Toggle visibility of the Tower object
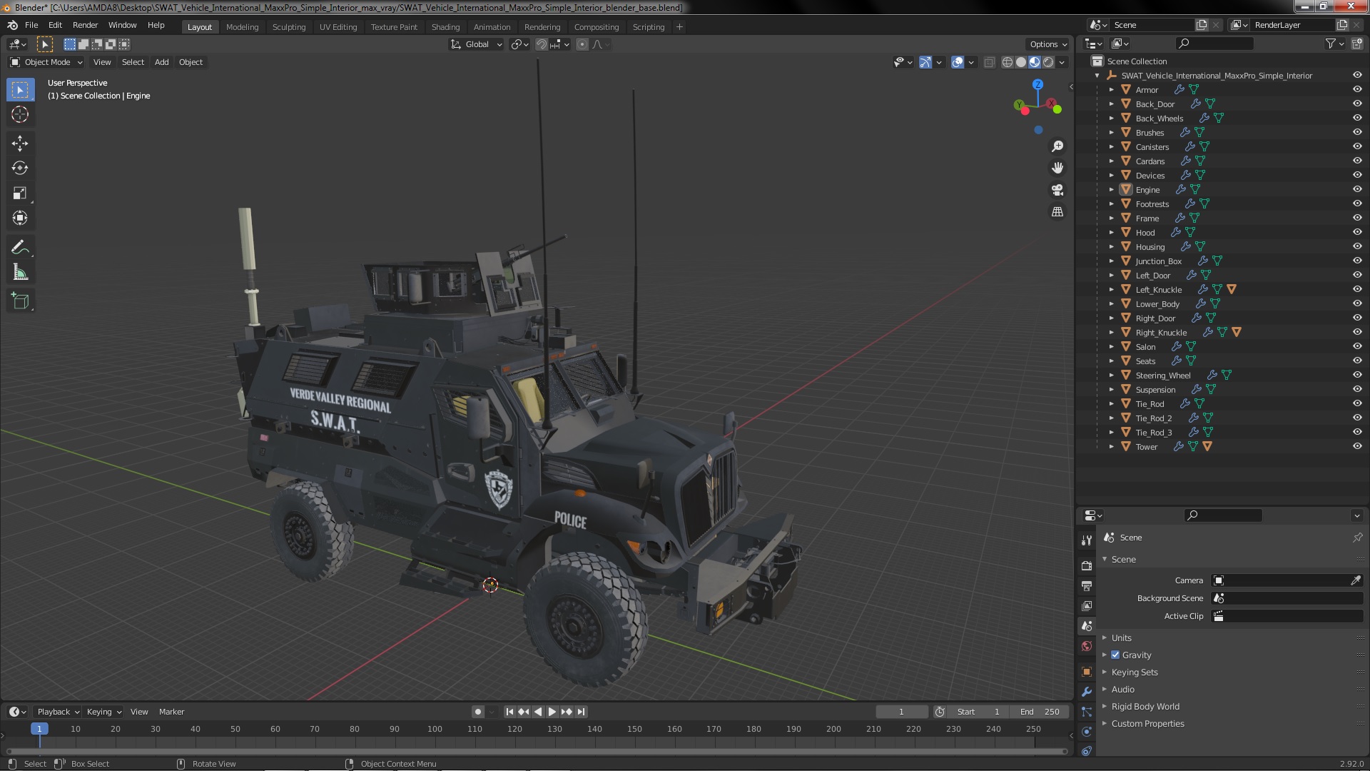 click(1357, 447)
